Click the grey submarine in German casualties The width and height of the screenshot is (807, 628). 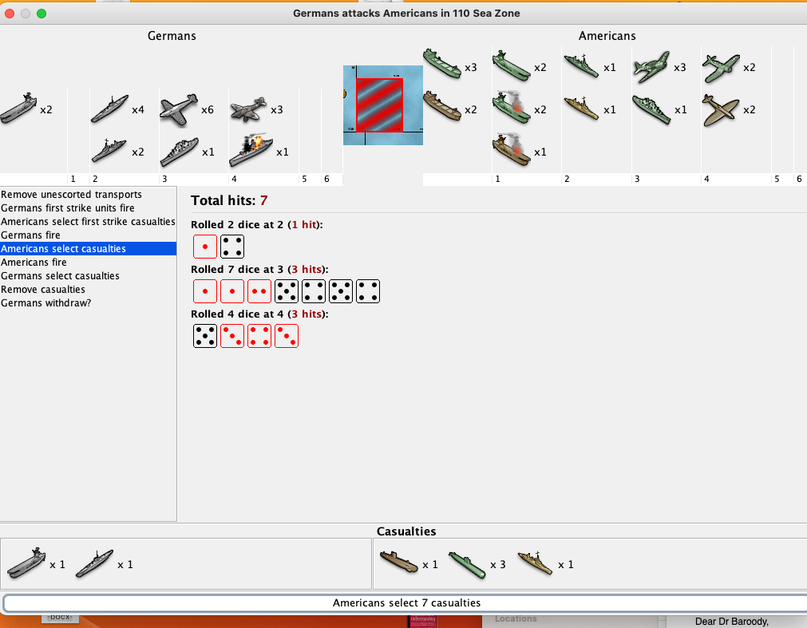pos(93,565)
